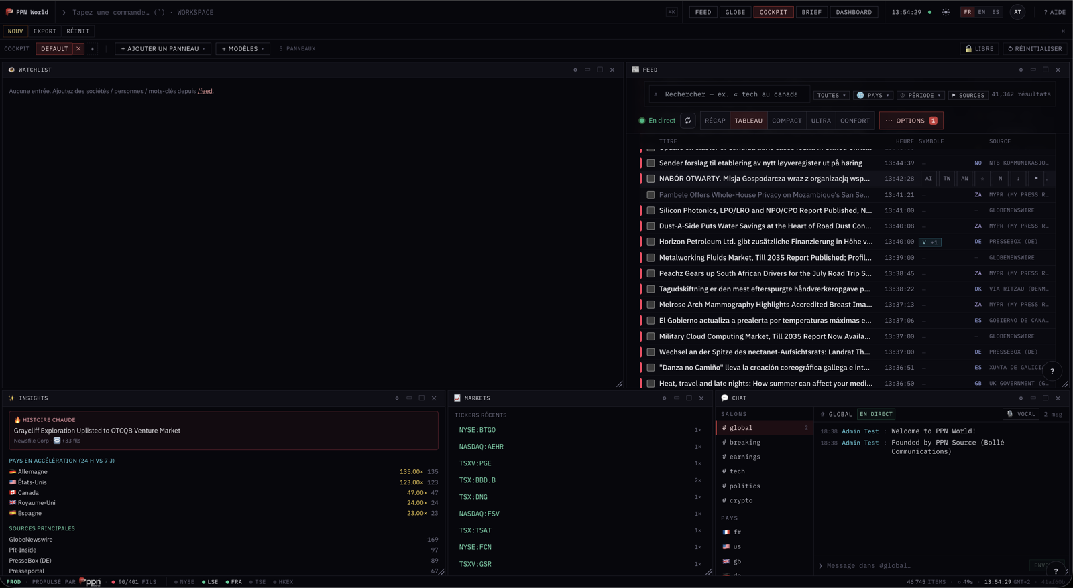Maximize the Feed panel
This screenshot has height=588, width=1073.
(x=1046, y=70)
